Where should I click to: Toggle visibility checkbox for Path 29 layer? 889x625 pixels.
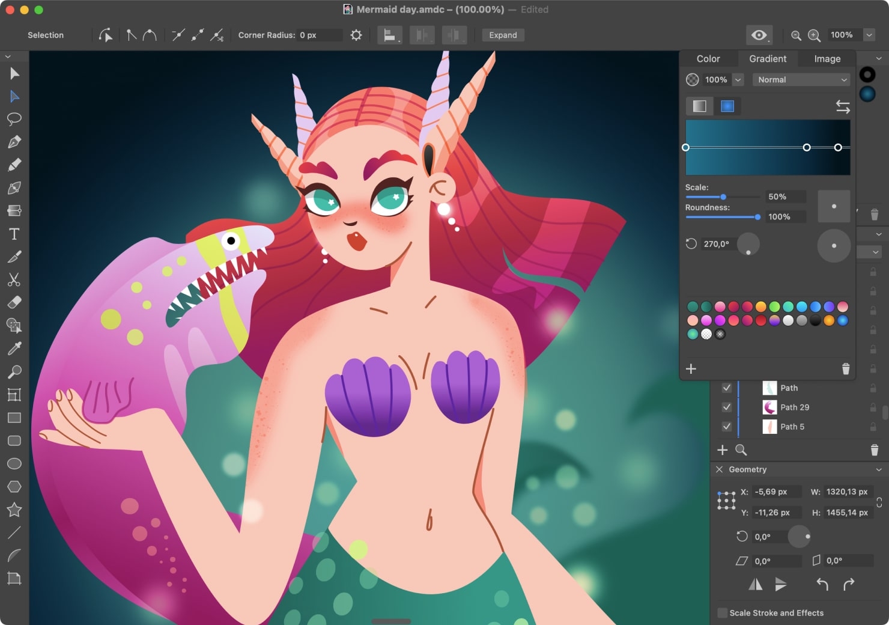[726, 407]
